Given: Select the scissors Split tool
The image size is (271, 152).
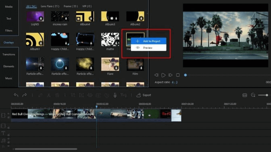Looking at the screenshot, I should 49,95.
